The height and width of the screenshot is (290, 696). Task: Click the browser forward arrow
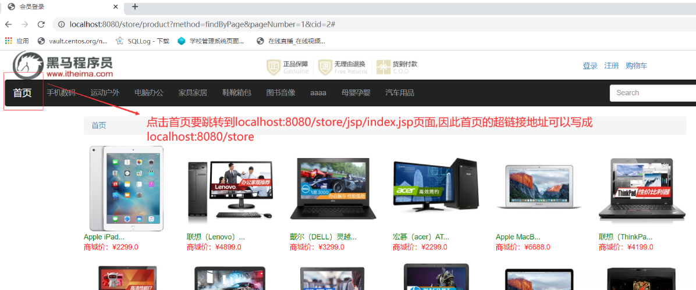coord(25,24)
